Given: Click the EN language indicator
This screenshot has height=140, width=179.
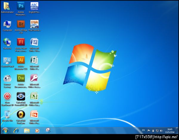Looking at the screenshot, I should pyautogui.click(x=143, y=130).
